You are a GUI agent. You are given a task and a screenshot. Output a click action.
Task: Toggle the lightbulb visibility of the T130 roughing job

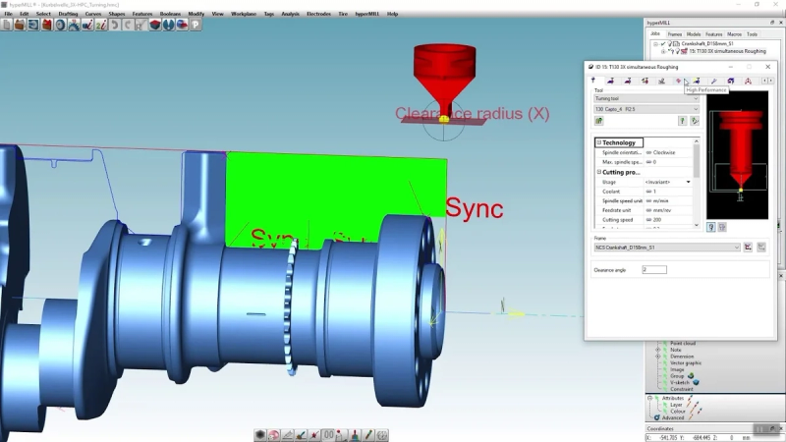677,51
